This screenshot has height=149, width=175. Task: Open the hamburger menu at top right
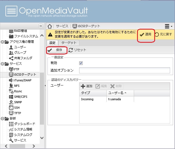[168, 26]
